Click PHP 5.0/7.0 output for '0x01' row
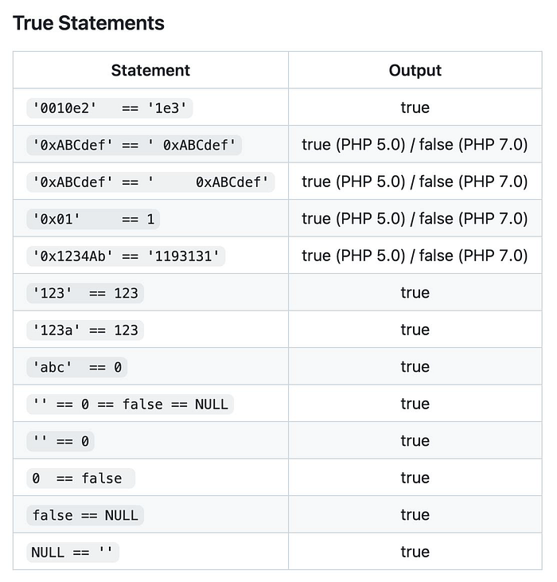The width and height of the screenshot is (557, 582). pos(415,219)
